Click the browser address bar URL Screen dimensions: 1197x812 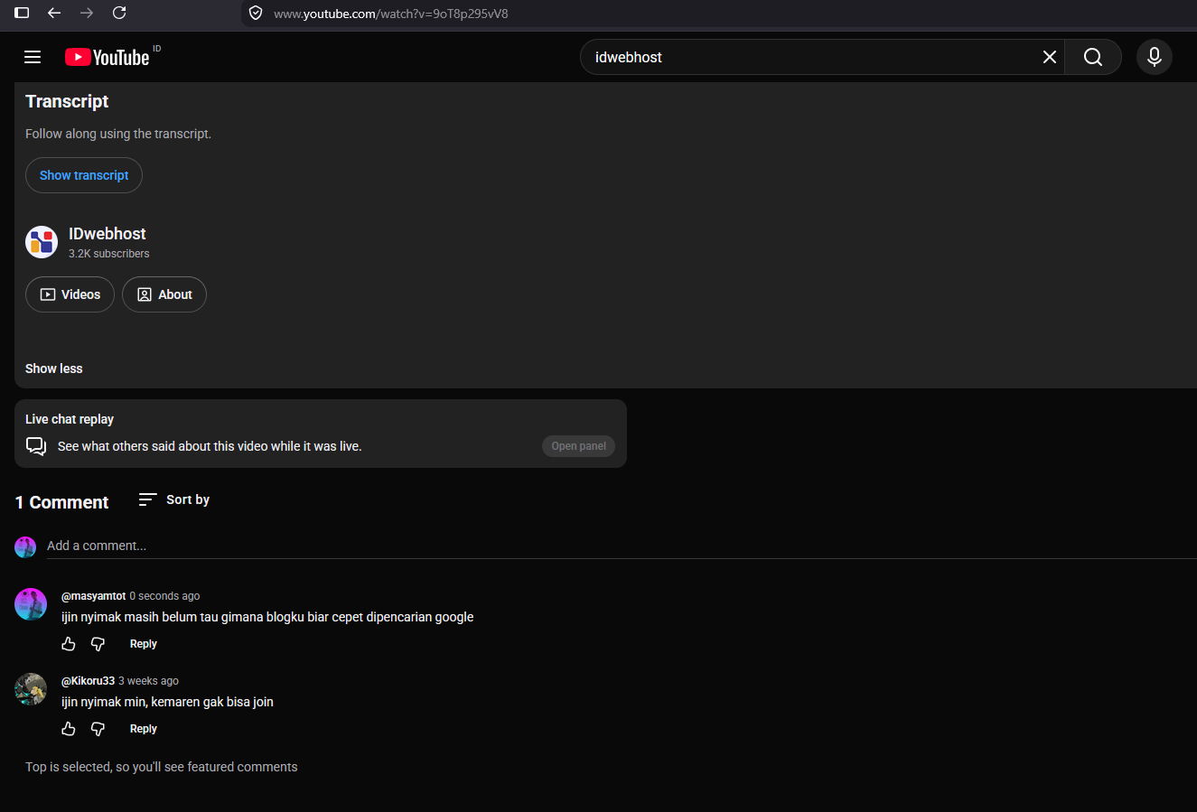point(390,14)
